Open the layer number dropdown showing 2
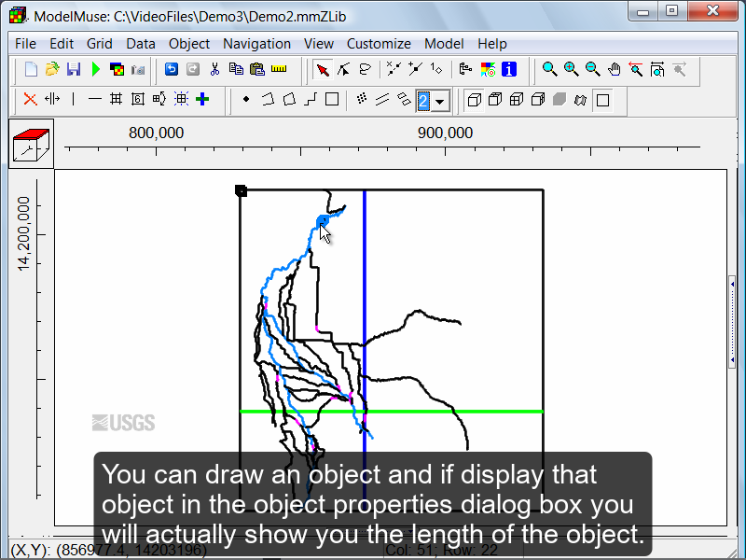Screen dimensions: 746x560 (441, 100)
